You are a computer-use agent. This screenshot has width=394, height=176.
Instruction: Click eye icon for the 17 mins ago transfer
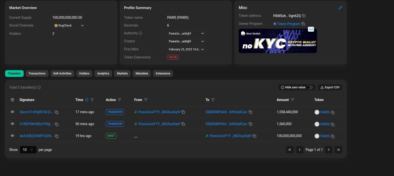[x=12, y=112]
